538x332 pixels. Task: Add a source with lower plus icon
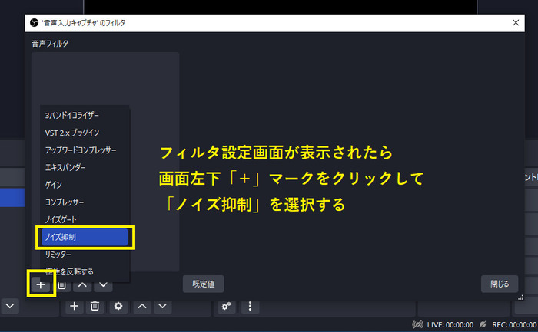[74, 307]
